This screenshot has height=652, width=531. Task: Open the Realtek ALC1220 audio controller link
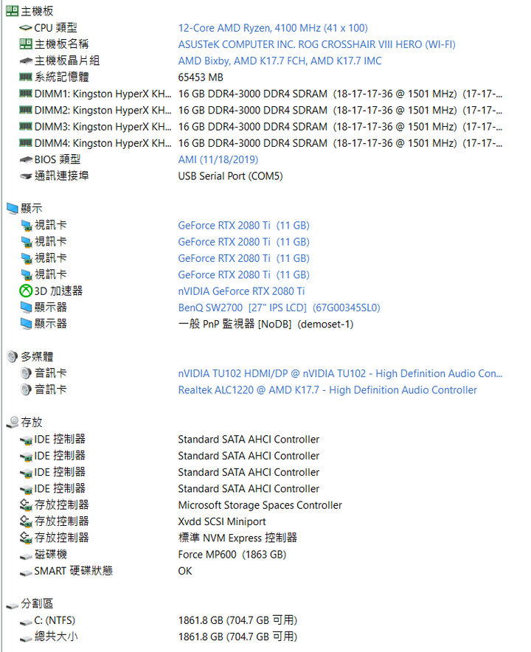pyautogui.click(x=327, y=390)
